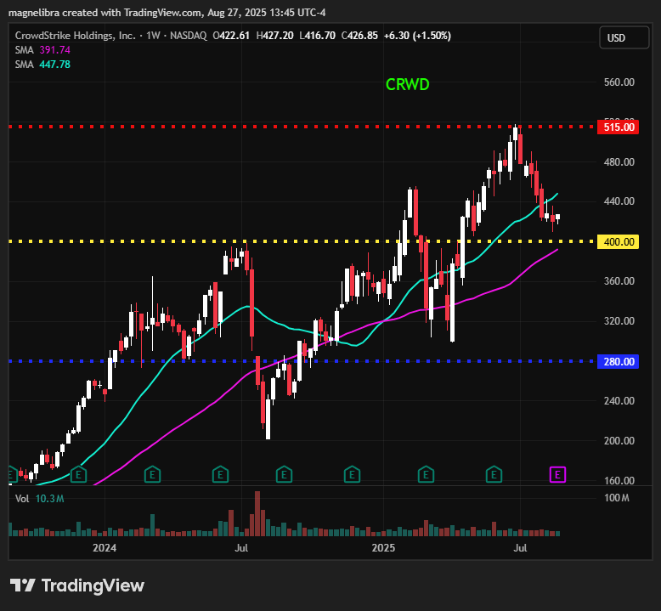Click the 200.00 price axis label
This screenshot has height=611, width=661.
[x=619, y=441]
